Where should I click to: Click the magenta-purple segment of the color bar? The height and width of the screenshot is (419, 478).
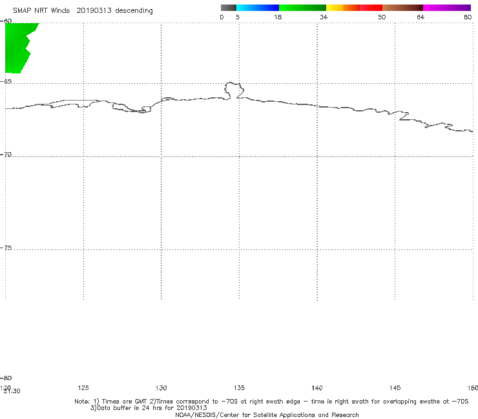point(447,8)
